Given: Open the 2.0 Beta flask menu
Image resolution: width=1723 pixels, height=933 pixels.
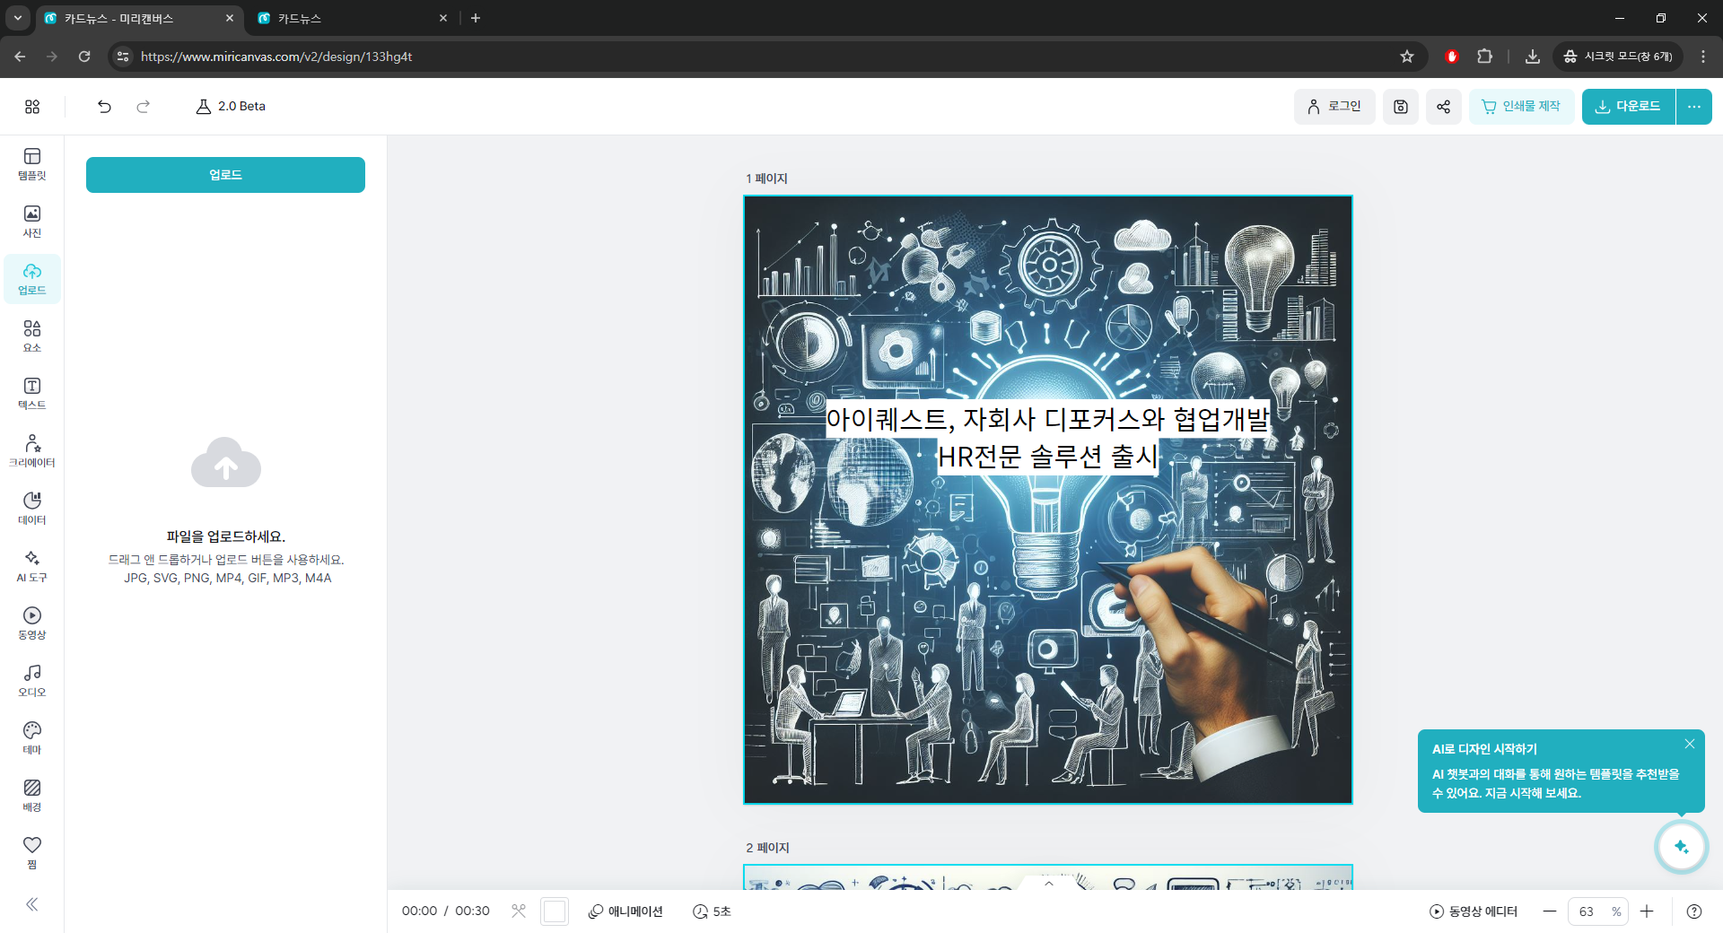Looking at the screenshot, I should [x=231, y=106].
